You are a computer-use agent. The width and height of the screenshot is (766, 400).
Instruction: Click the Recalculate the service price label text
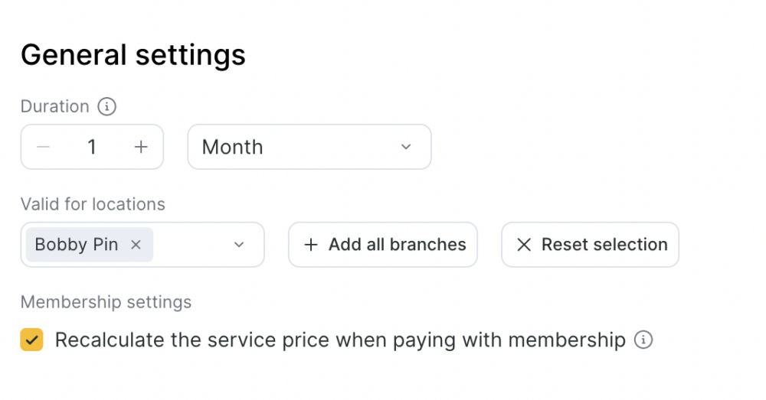point(340,340)
